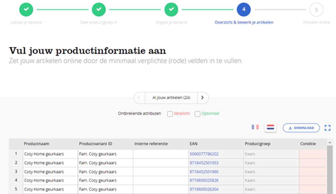The height and width of the screenshot is (194, 336).
Task: Open Conditie cell dropdown in row 1
Action: (313, 154)
